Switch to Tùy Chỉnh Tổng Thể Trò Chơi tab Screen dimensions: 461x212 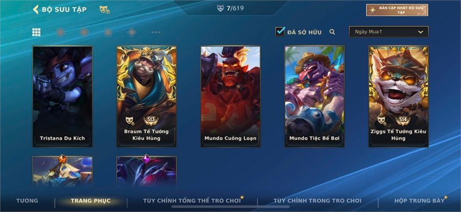(x=192, y=201)
